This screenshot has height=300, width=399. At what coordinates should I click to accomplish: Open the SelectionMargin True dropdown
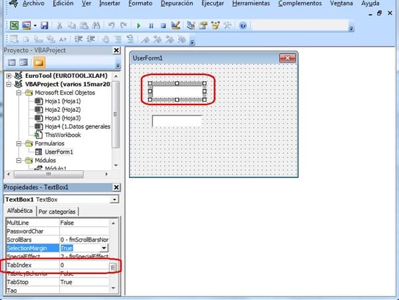point(104,248)
